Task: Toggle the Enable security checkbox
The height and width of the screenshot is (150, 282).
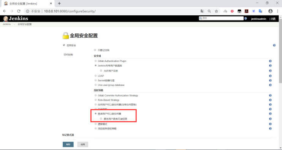Action: [x=64, y=45]
